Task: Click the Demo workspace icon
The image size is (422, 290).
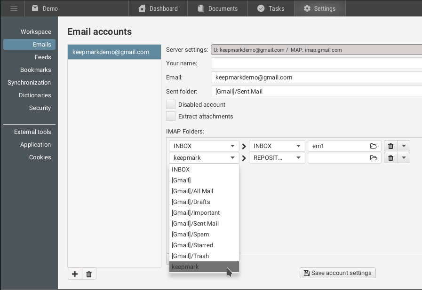Action: click(35, 8)
